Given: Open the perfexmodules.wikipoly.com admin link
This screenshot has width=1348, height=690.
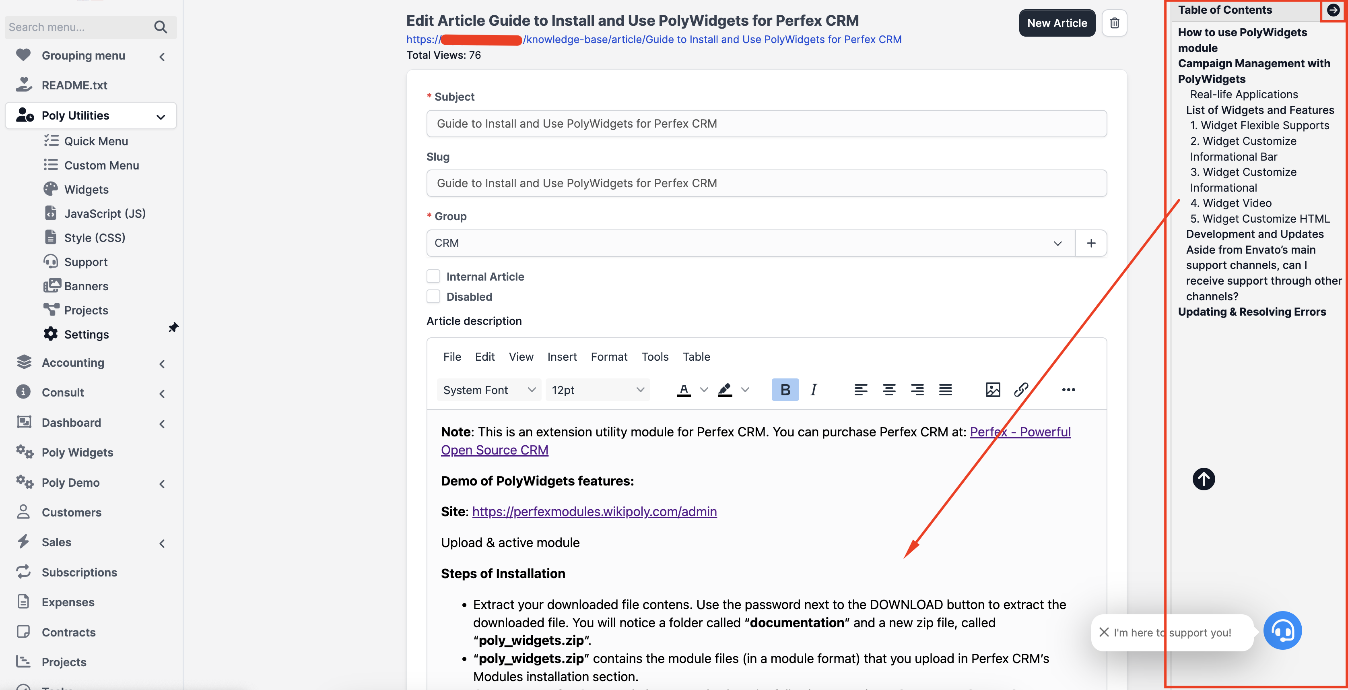Looking at the screenshot, I should click(x=594, y=512).
